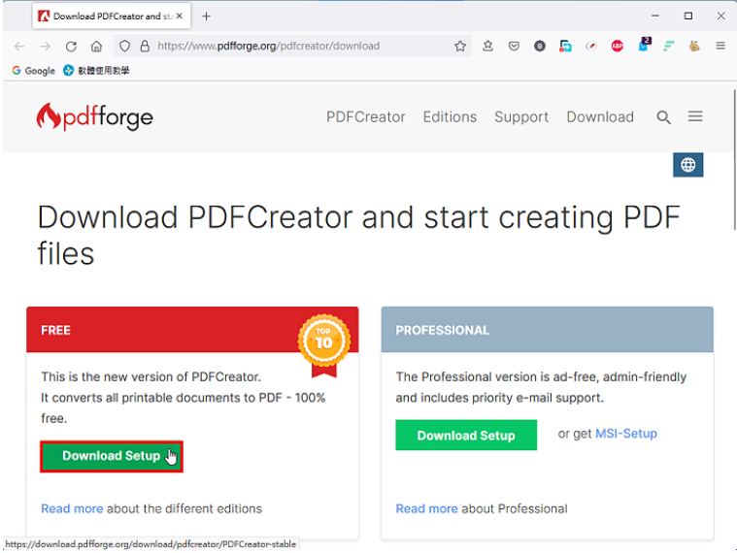Image resolution: width=737 pixels, height=553 pixels.
Task: Open the dark circular extension icon
Action: 540,46
